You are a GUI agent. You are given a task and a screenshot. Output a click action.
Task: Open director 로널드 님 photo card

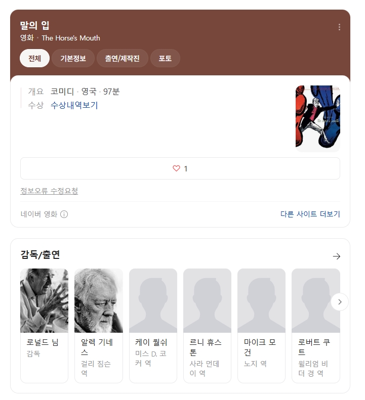44,326
